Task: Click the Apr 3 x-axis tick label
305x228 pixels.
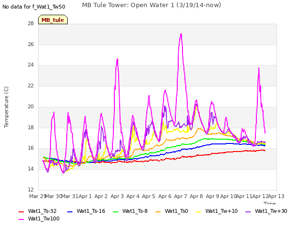Action: [117, 196]
